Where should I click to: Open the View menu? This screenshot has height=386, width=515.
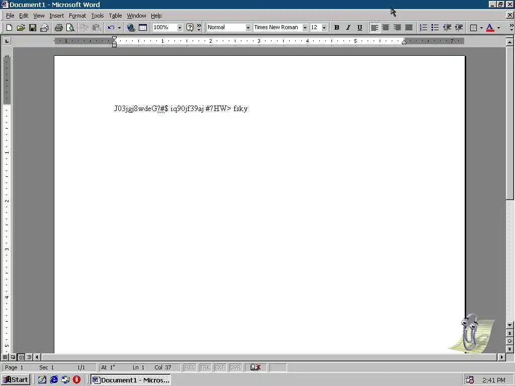(x=39, y=16)
